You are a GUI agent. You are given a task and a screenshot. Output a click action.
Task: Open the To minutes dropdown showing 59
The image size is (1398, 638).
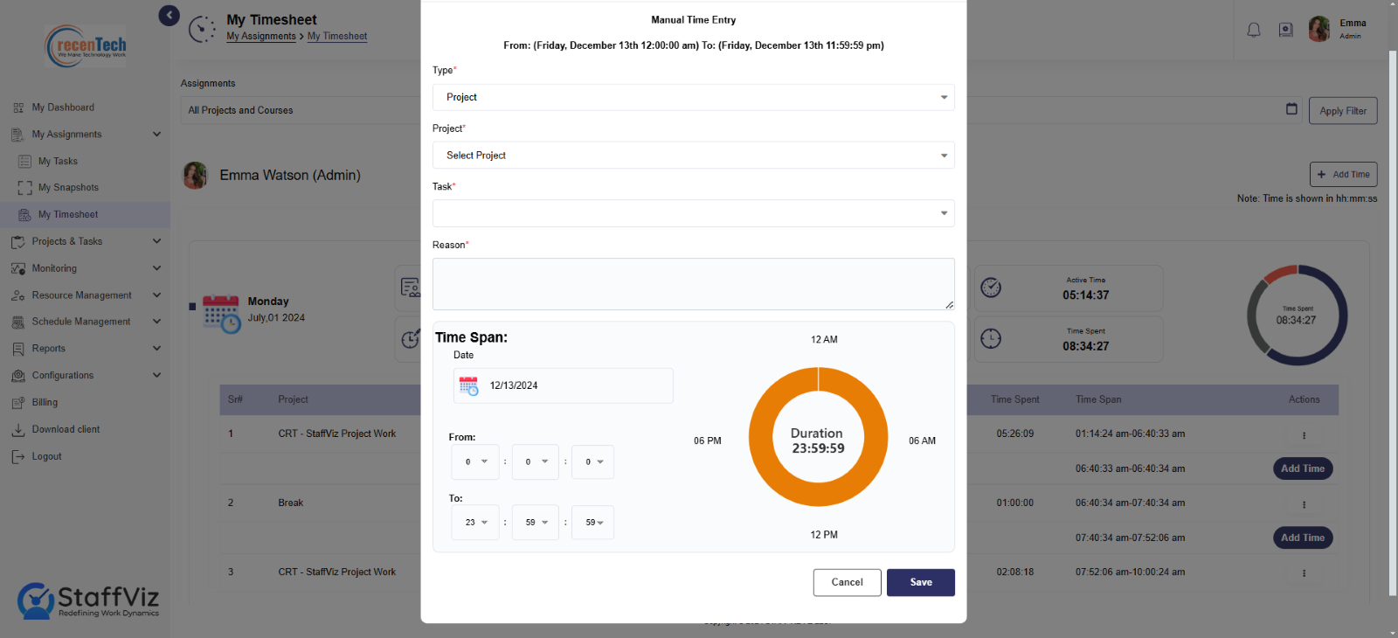(535, 523)
